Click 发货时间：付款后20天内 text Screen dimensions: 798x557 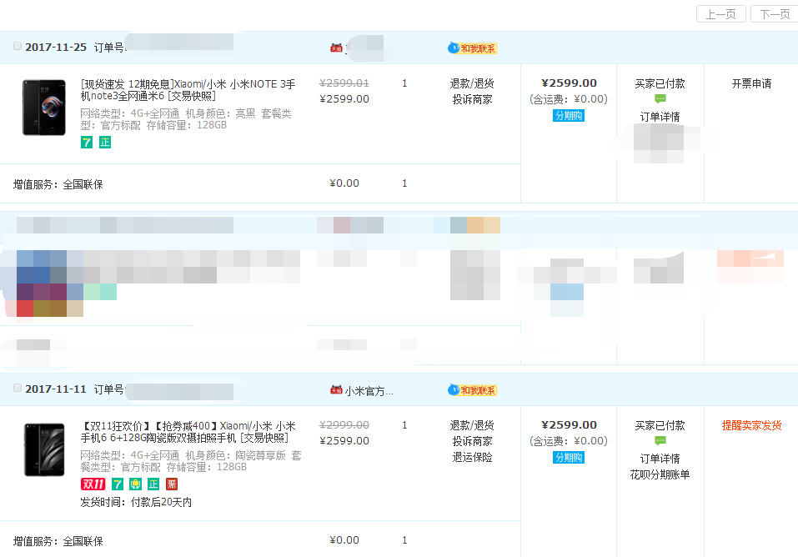pyautogui.click(x=136, y=502)
